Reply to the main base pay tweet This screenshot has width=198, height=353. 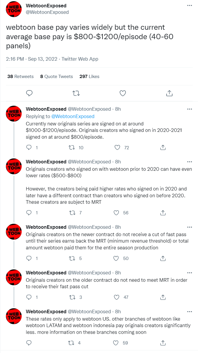(29, 93)
